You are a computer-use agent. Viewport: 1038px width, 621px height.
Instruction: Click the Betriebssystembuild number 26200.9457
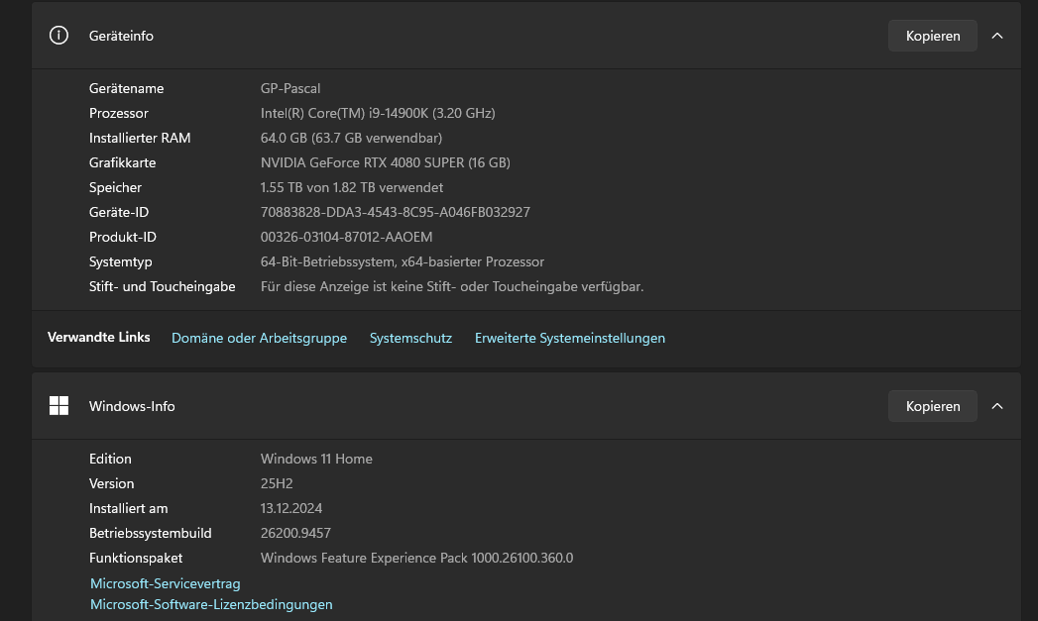(x=295, y=533)
